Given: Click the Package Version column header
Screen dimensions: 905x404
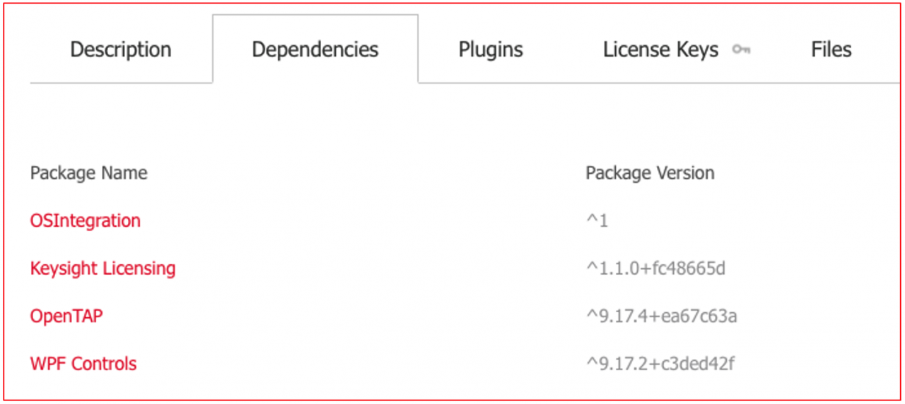Looking at the screenshot, I should pos(650,173).
